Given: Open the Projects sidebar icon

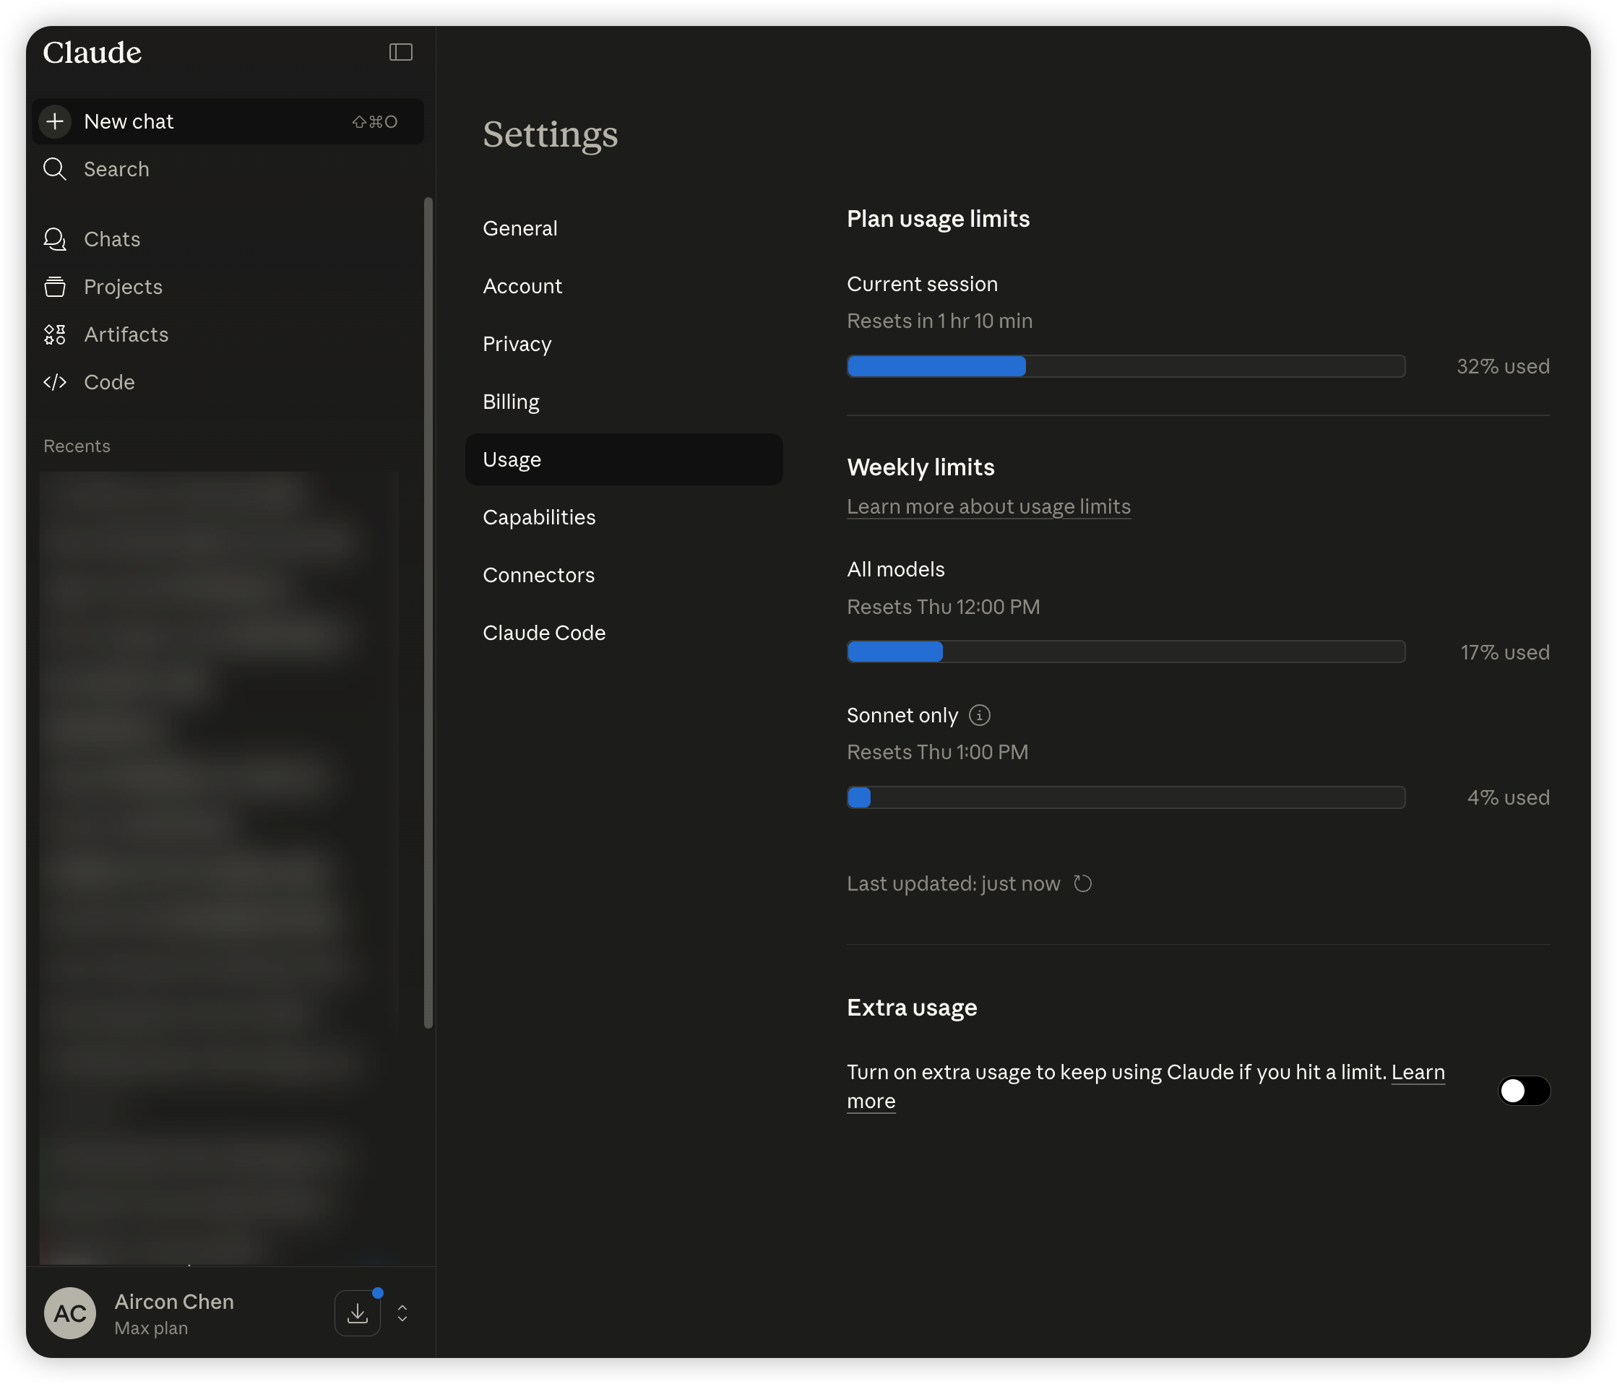Looking at the screenshot, I should pos(55,287).
